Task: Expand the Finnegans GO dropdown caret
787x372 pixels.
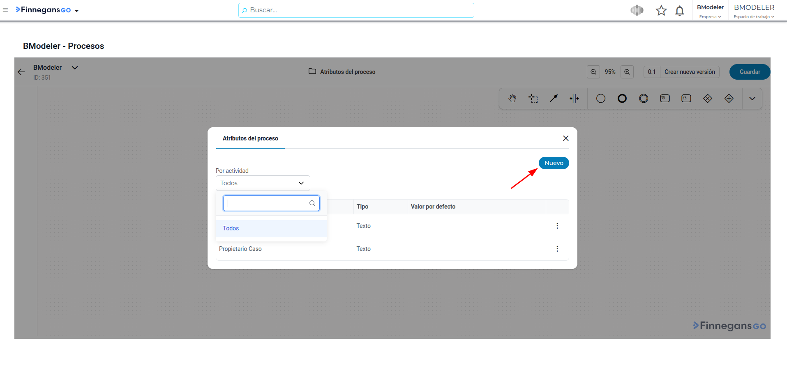Action: (x=77, y=11)
